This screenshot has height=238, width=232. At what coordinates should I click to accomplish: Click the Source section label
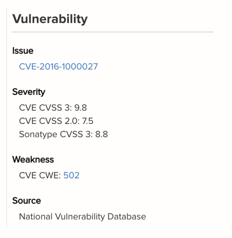point(27,201)
